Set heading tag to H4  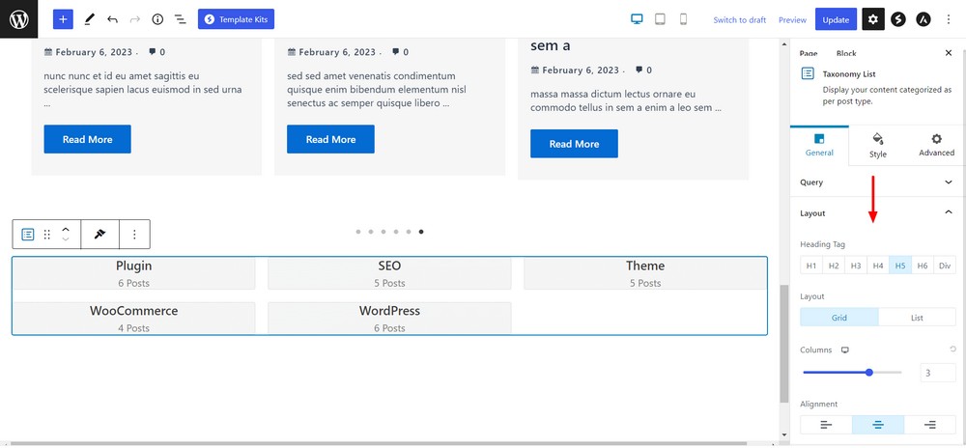(878, 266)
